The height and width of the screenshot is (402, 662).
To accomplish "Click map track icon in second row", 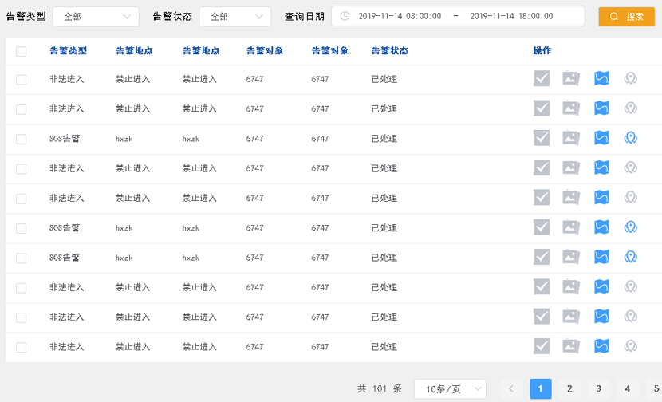I will (601, 108).
